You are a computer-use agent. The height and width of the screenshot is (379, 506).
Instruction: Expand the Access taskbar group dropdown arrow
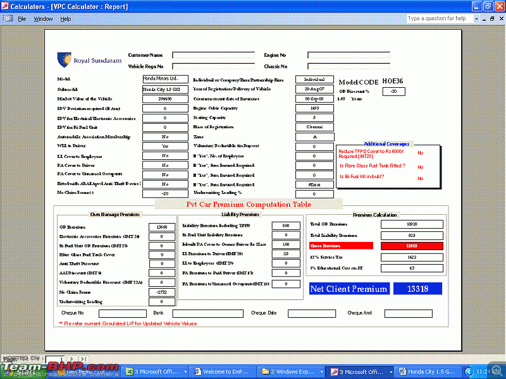tap(391, 372)
